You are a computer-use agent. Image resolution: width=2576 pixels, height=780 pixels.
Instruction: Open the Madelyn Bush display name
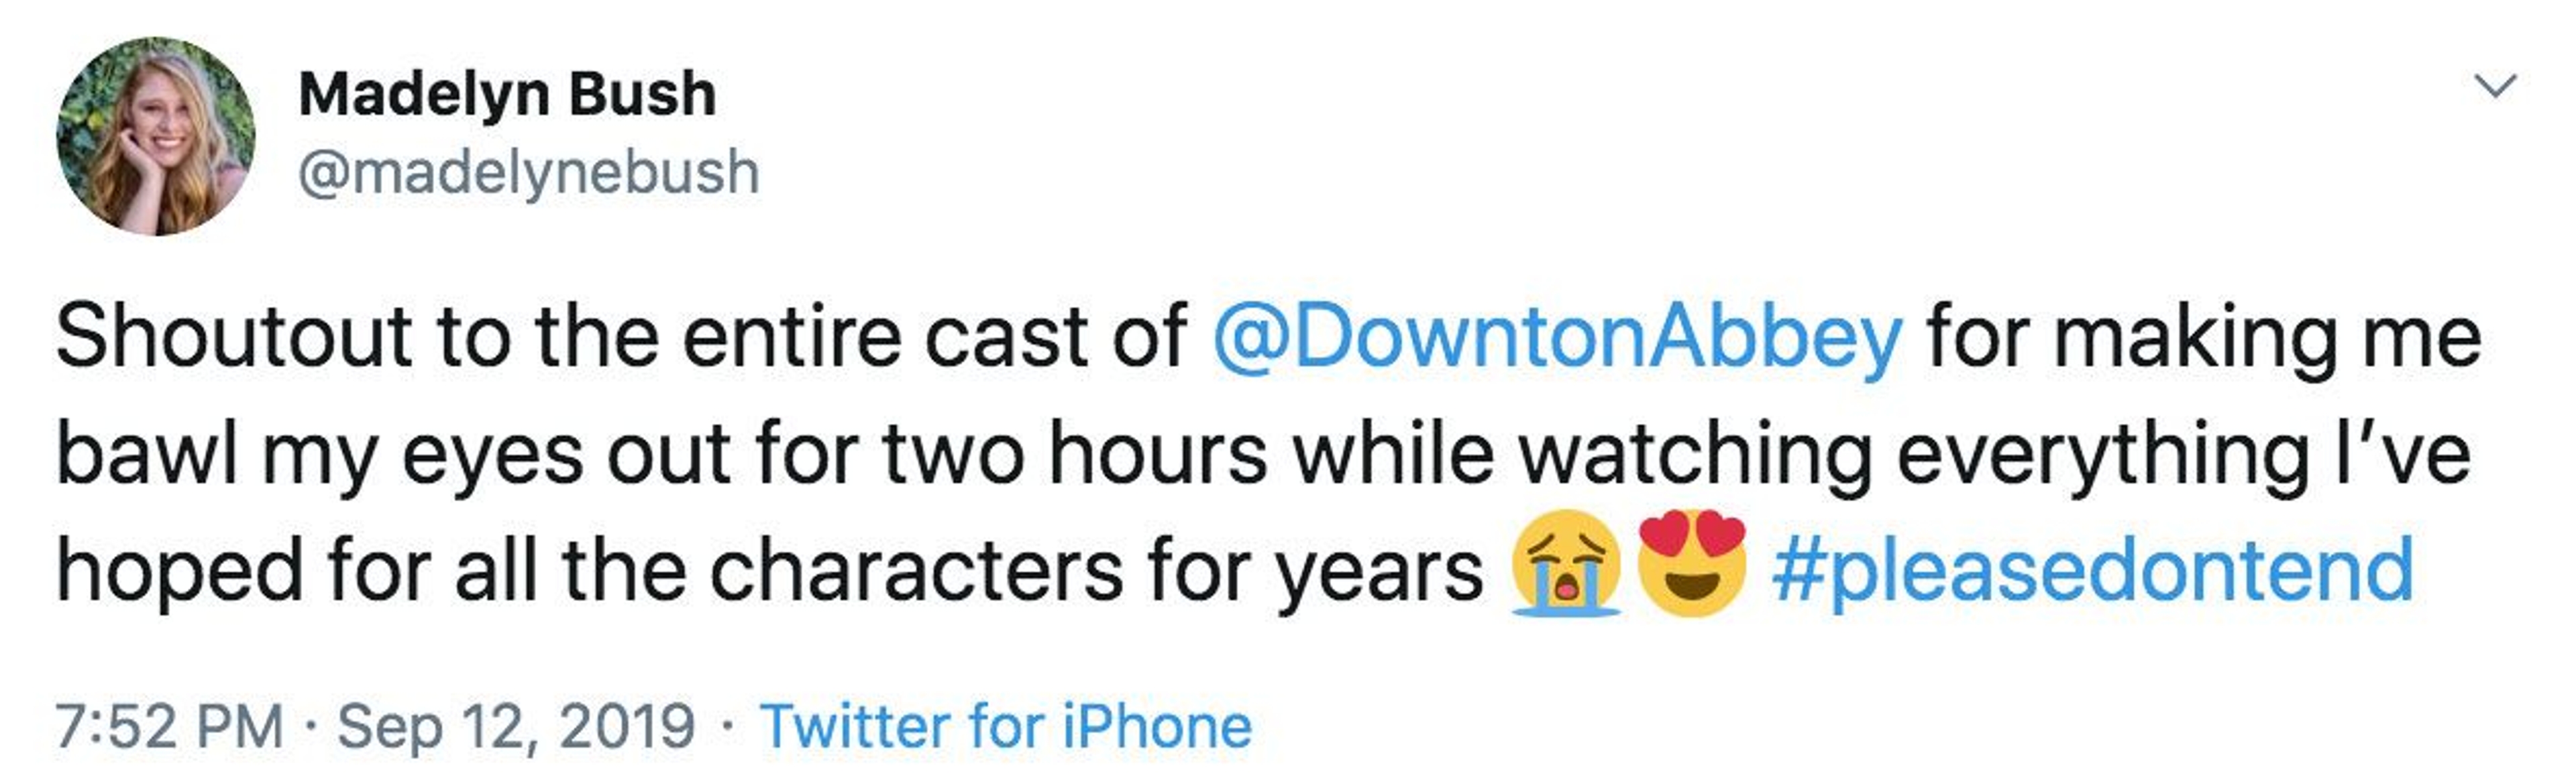[507, 94]
